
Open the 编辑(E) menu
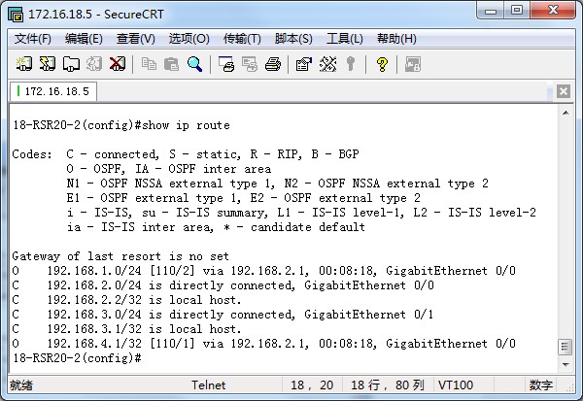[84, 39]
